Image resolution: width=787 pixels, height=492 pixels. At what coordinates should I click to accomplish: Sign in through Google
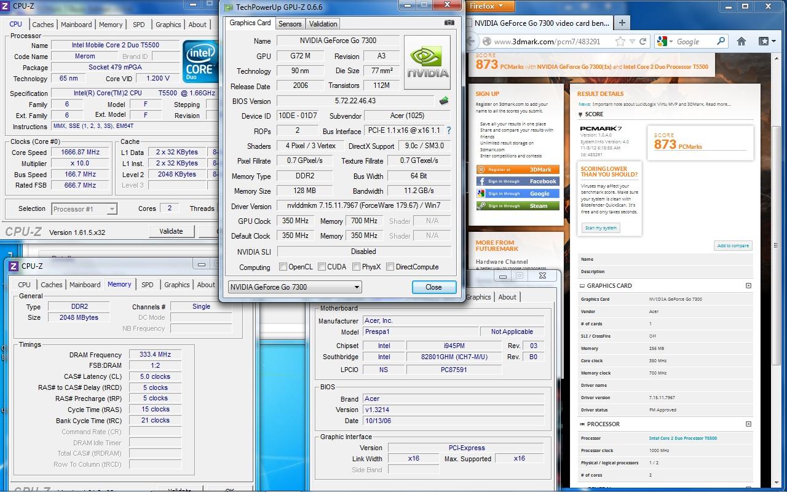click(518, 194)
